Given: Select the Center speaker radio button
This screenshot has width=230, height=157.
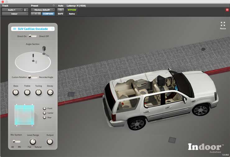Looking at the screenshot, I should tap(44, 113).
